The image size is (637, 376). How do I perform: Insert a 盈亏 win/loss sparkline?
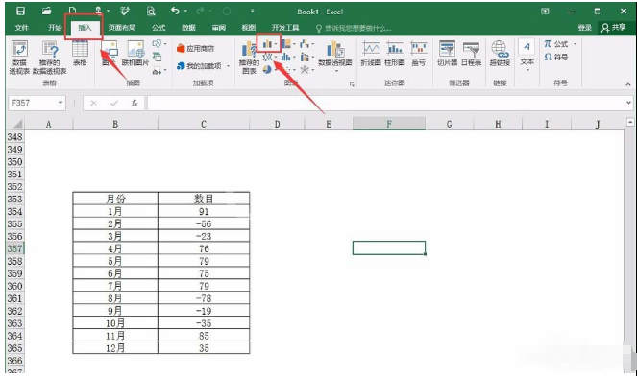pyautogui.click(x=419, y=53)
